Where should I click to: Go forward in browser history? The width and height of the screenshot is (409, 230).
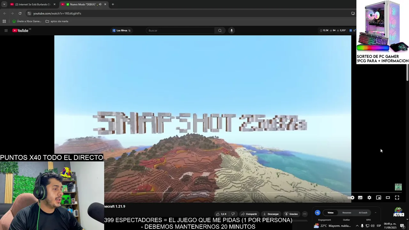tap(12, 13)
